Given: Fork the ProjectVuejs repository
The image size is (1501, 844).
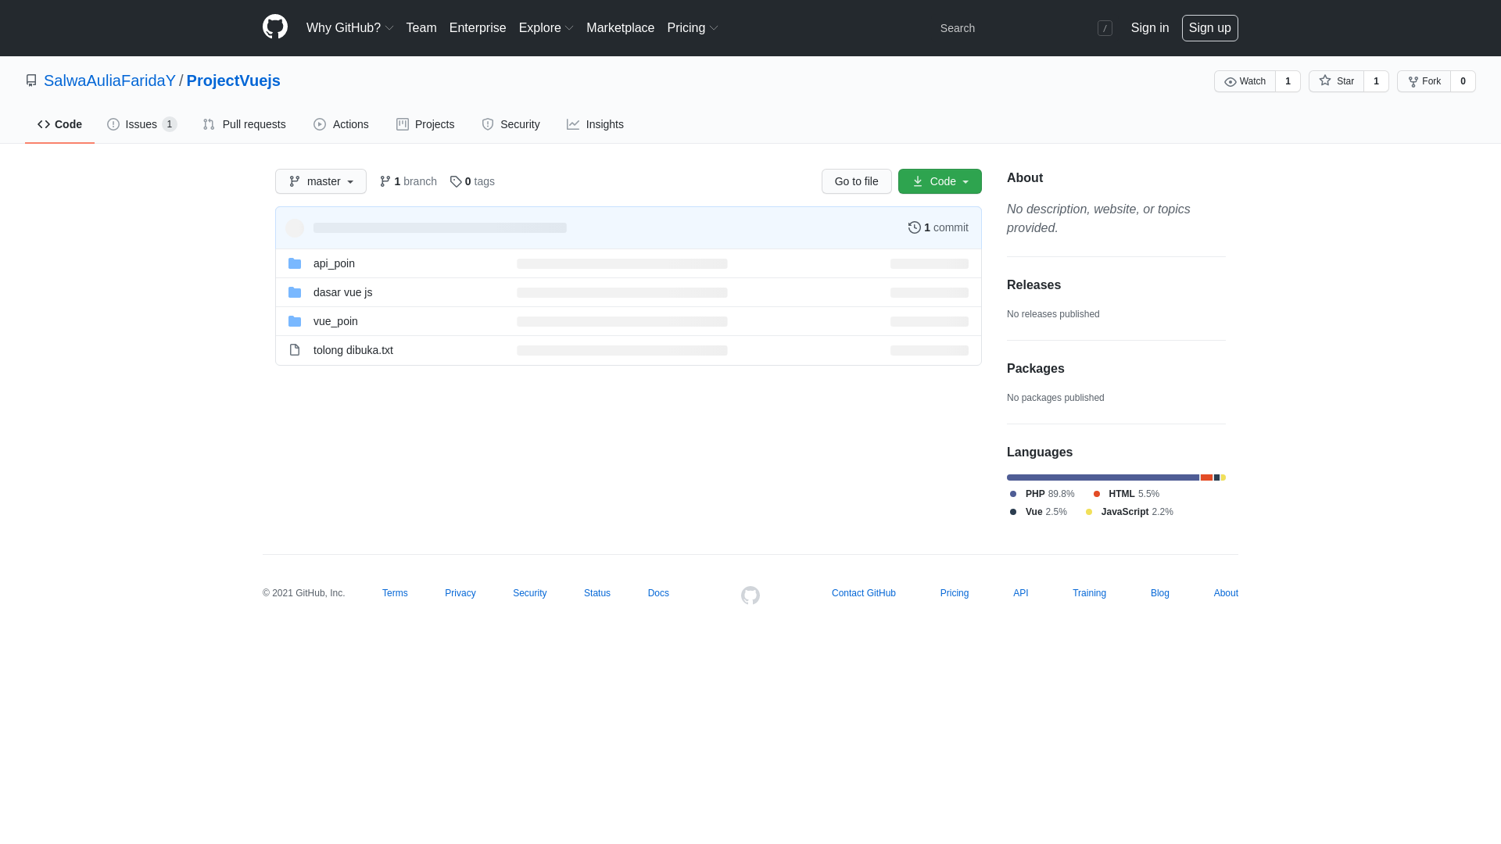Looking at the screenshot, I should click(x=1424, y=81).
